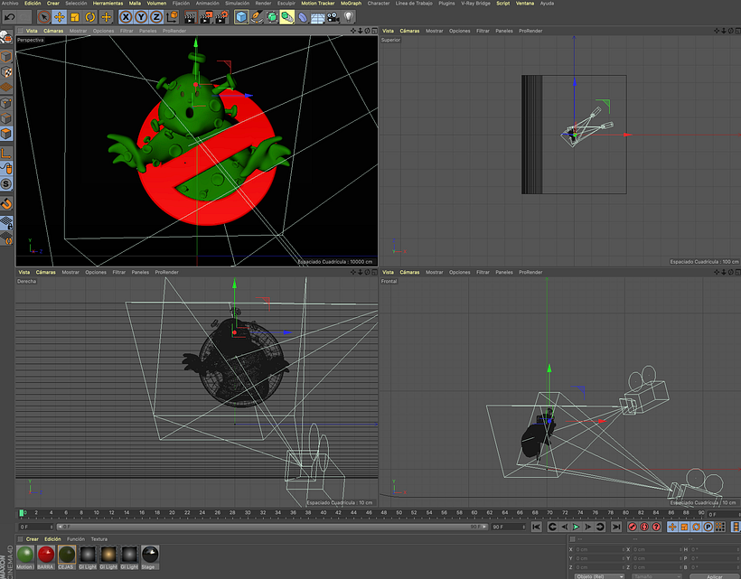
Task: Click frame 30 on the timeline ruler
Action: pyautogui.click(x=248, y=512)
